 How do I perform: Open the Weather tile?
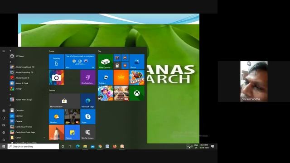[56, 117]
